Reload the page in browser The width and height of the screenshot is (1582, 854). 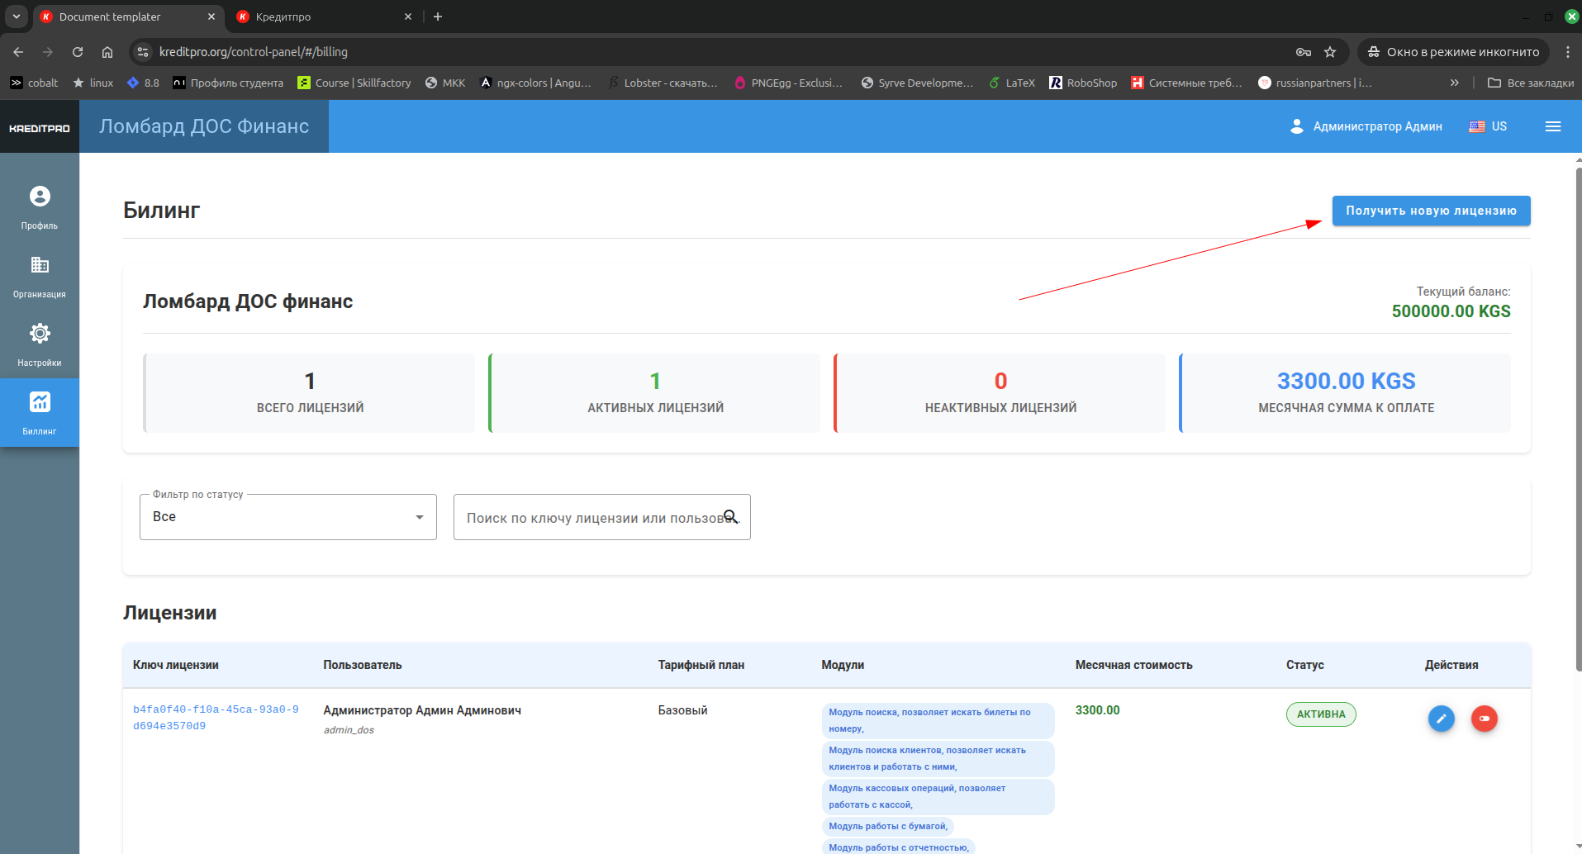(78, 52)
